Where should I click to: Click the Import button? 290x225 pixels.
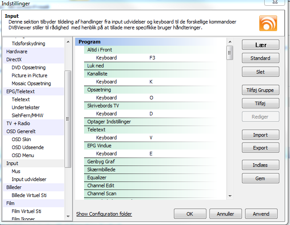tap(260, 135)
